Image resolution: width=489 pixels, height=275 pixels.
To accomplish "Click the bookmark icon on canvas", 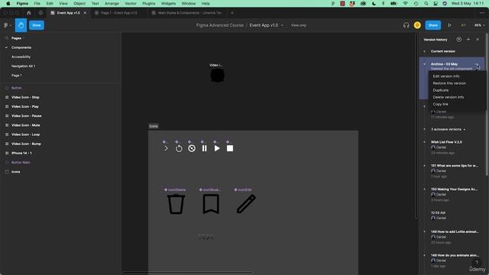I will pyautogui.click(x=211, y=204).
